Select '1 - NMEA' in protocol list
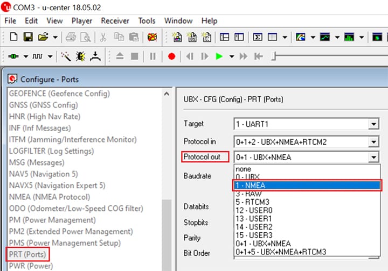The width and height of the screenshot is (388, 271). (307, 186)
